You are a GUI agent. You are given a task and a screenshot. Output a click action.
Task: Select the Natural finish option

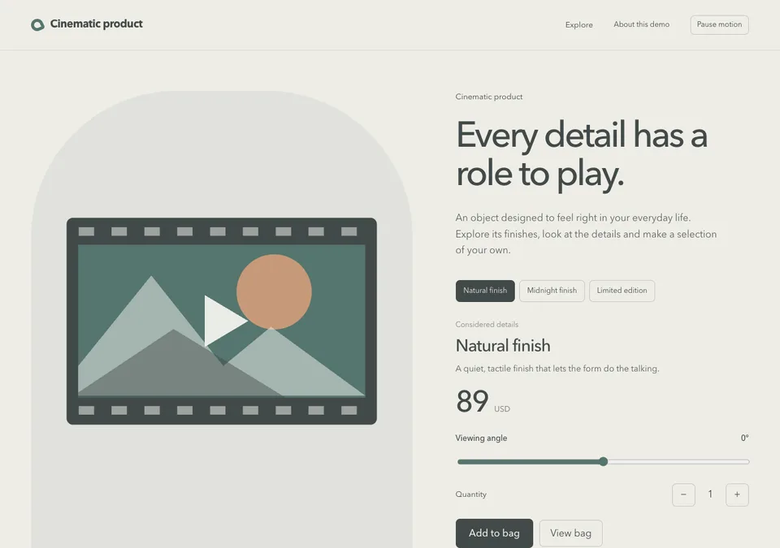(x=485, y=291)
